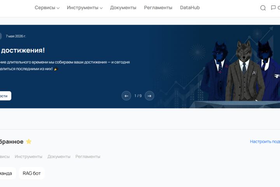Switch to Регламенты tab in favorites

(x=87, y=157)
